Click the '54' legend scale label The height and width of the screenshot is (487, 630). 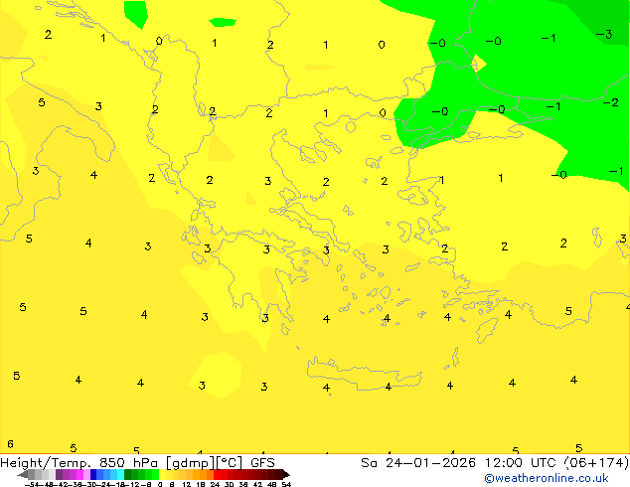pos(286,484)
